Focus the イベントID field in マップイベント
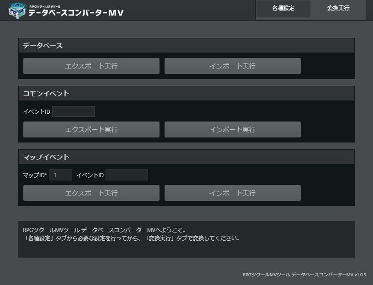This screenshot has height=285, width=373. (127, 175)
